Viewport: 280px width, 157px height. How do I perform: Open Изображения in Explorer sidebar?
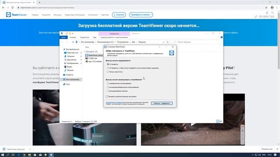tap(71, 63)
